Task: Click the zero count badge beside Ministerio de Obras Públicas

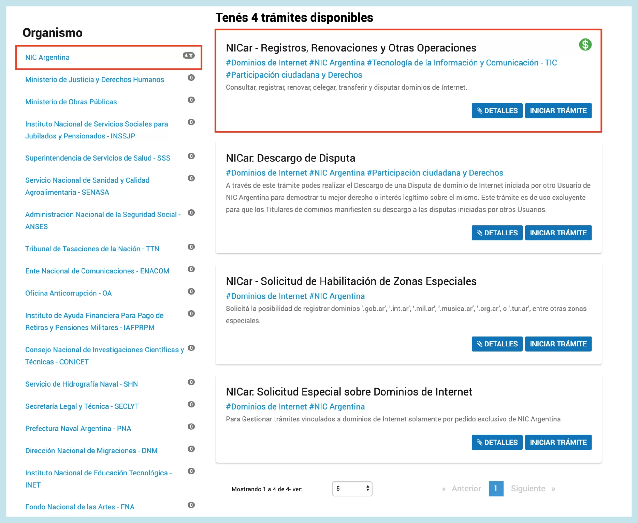Action: pyautogui.click(x=191, y=100)
